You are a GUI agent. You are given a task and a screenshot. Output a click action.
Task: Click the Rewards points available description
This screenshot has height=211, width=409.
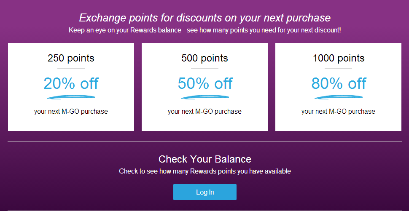click(205, 171)
